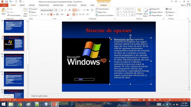Click Find in Editing group
This screenshot has width=191, height=107.
click(169, 9)
